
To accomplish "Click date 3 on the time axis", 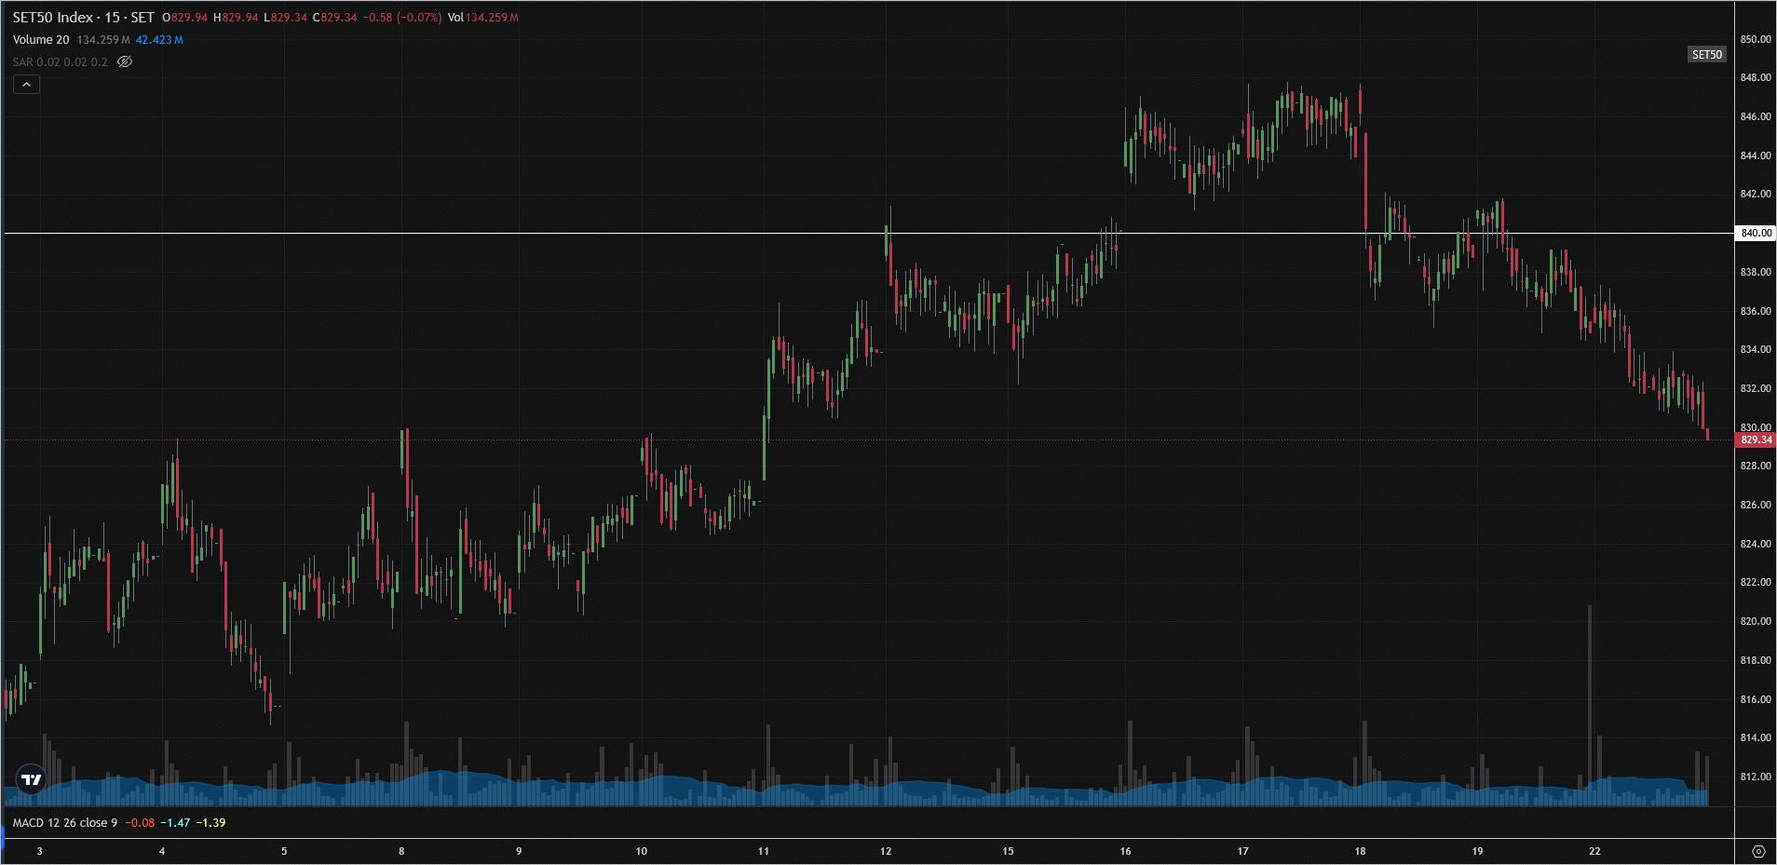I will (x=39, y=851).
